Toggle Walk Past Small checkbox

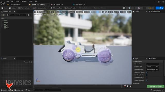tap(147, 75)
